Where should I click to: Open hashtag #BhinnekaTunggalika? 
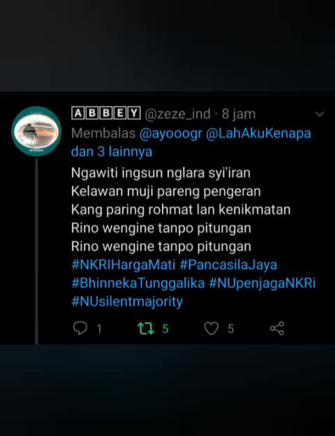[x=138, y=283]
